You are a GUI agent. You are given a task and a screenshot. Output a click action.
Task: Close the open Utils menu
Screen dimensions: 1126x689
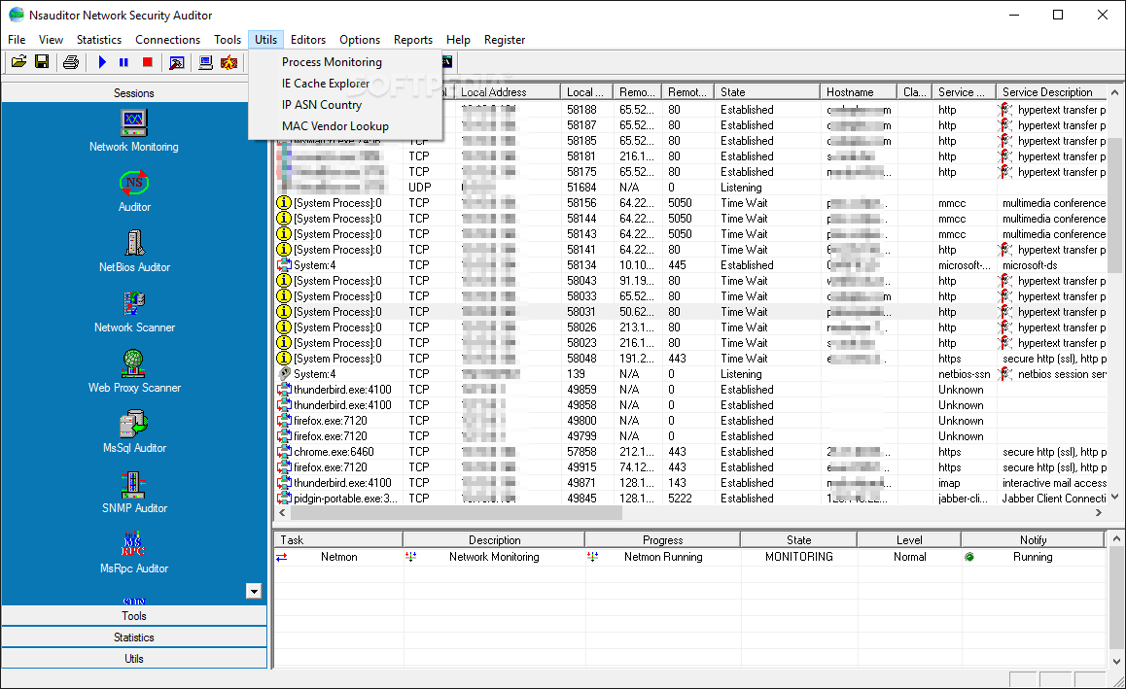(265, 40)
